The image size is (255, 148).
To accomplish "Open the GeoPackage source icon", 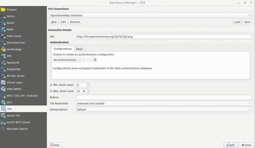I will coord(3,49).
